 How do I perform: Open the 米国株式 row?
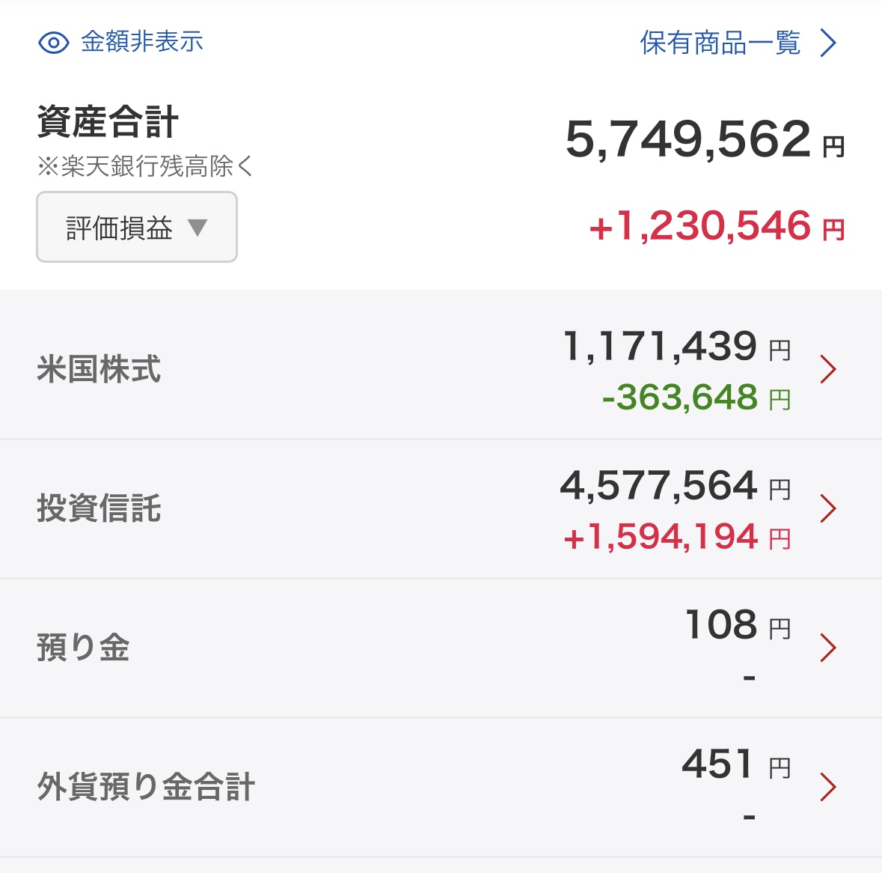[441, 369]
